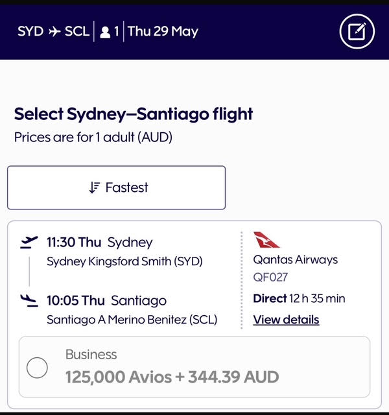
Task: Click the passenger count number 1
Action: [117, 32]
